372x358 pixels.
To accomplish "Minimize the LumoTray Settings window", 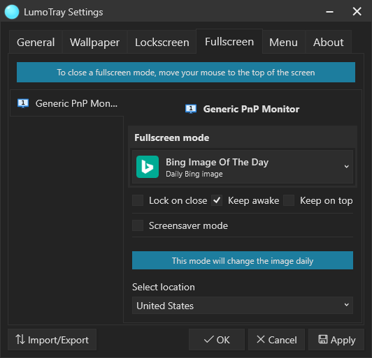I will (x=329, y=11).
